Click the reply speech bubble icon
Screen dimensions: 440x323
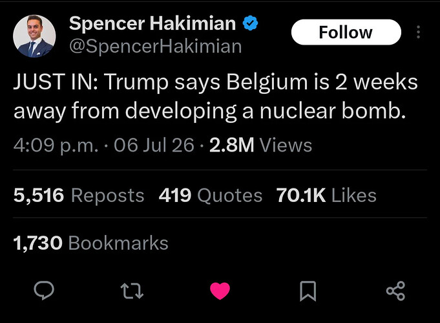point(44,291)
